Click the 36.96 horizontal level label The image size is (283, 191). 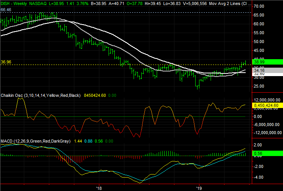click(6, 61)
